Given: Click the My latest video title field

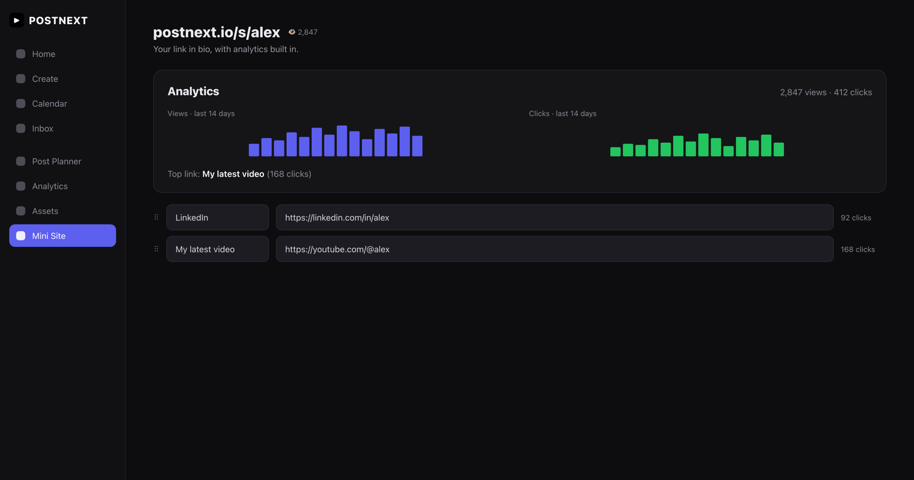Looking at the screenshot, I should 218,249.
